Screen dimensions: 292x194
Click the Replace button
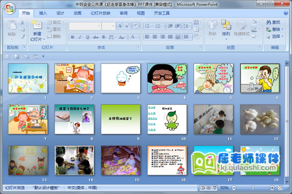(x=274, y=29)
